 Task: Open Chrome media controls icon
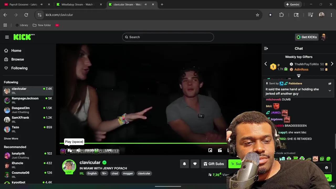[x=311, y=15]
